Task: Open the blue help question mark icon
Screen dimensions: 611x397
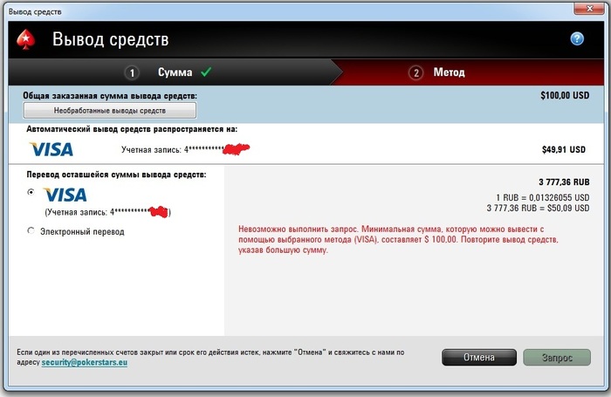Action: [x=577, y=38]
